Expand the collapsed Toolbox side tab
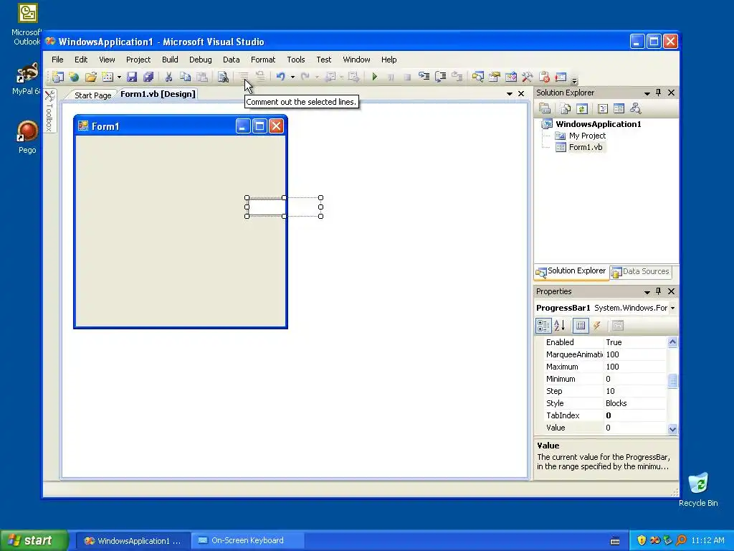 pyautogui.click(x=49, y=111)
